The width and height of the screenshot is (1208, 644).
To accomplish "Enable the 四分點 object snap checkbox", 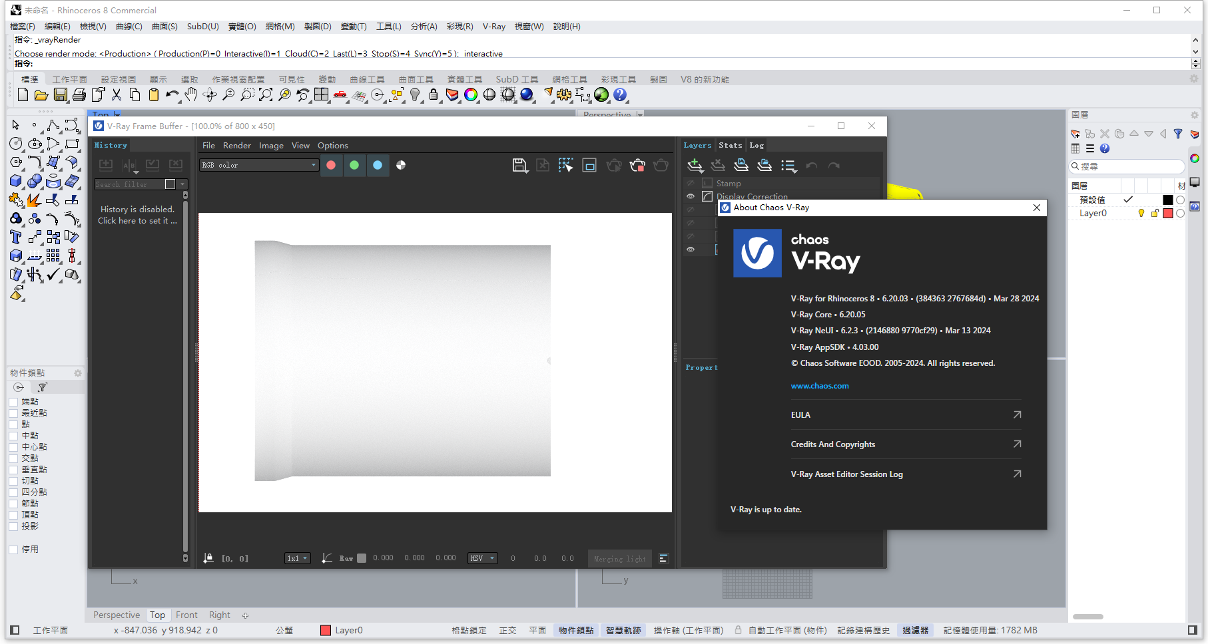I will click(13, 492).
